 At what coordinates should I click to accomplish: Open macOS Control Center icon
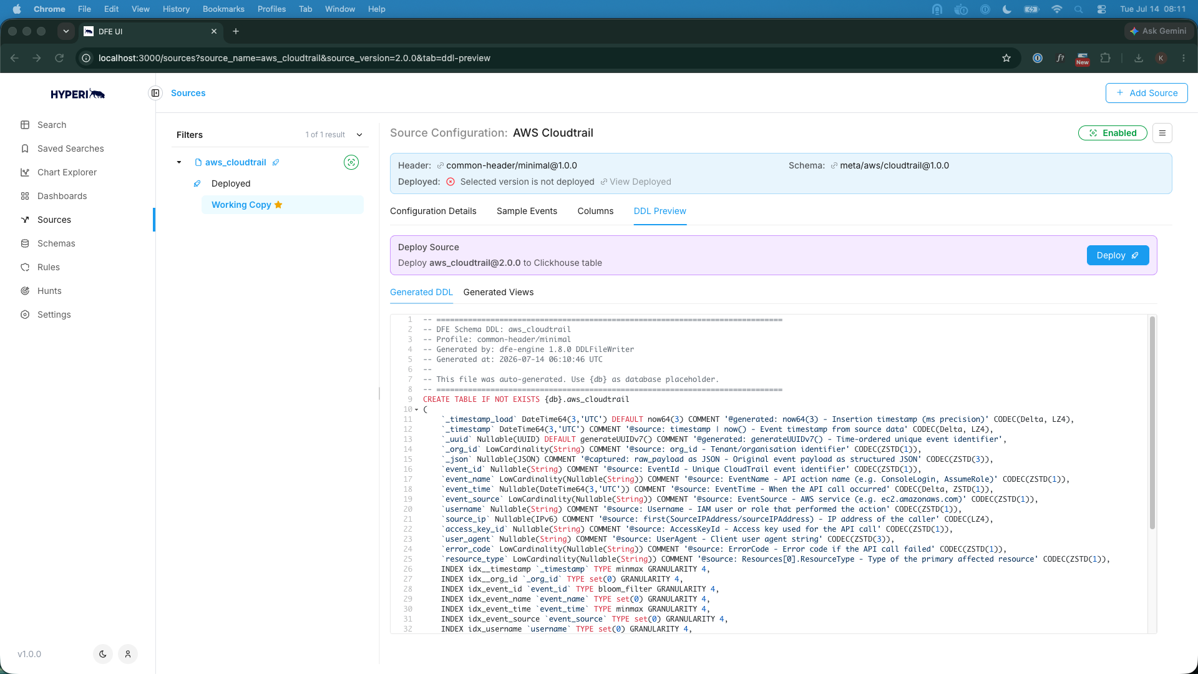(x=1101, y=9)
